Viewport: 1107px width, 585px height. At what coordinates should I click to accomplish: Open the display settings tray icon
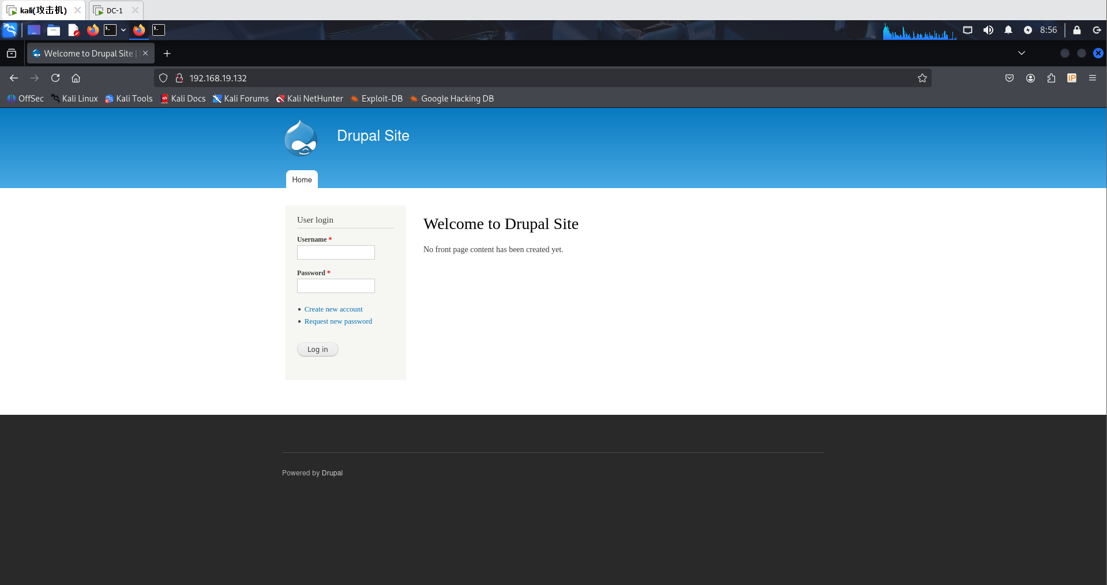click(x=968, y=30)
